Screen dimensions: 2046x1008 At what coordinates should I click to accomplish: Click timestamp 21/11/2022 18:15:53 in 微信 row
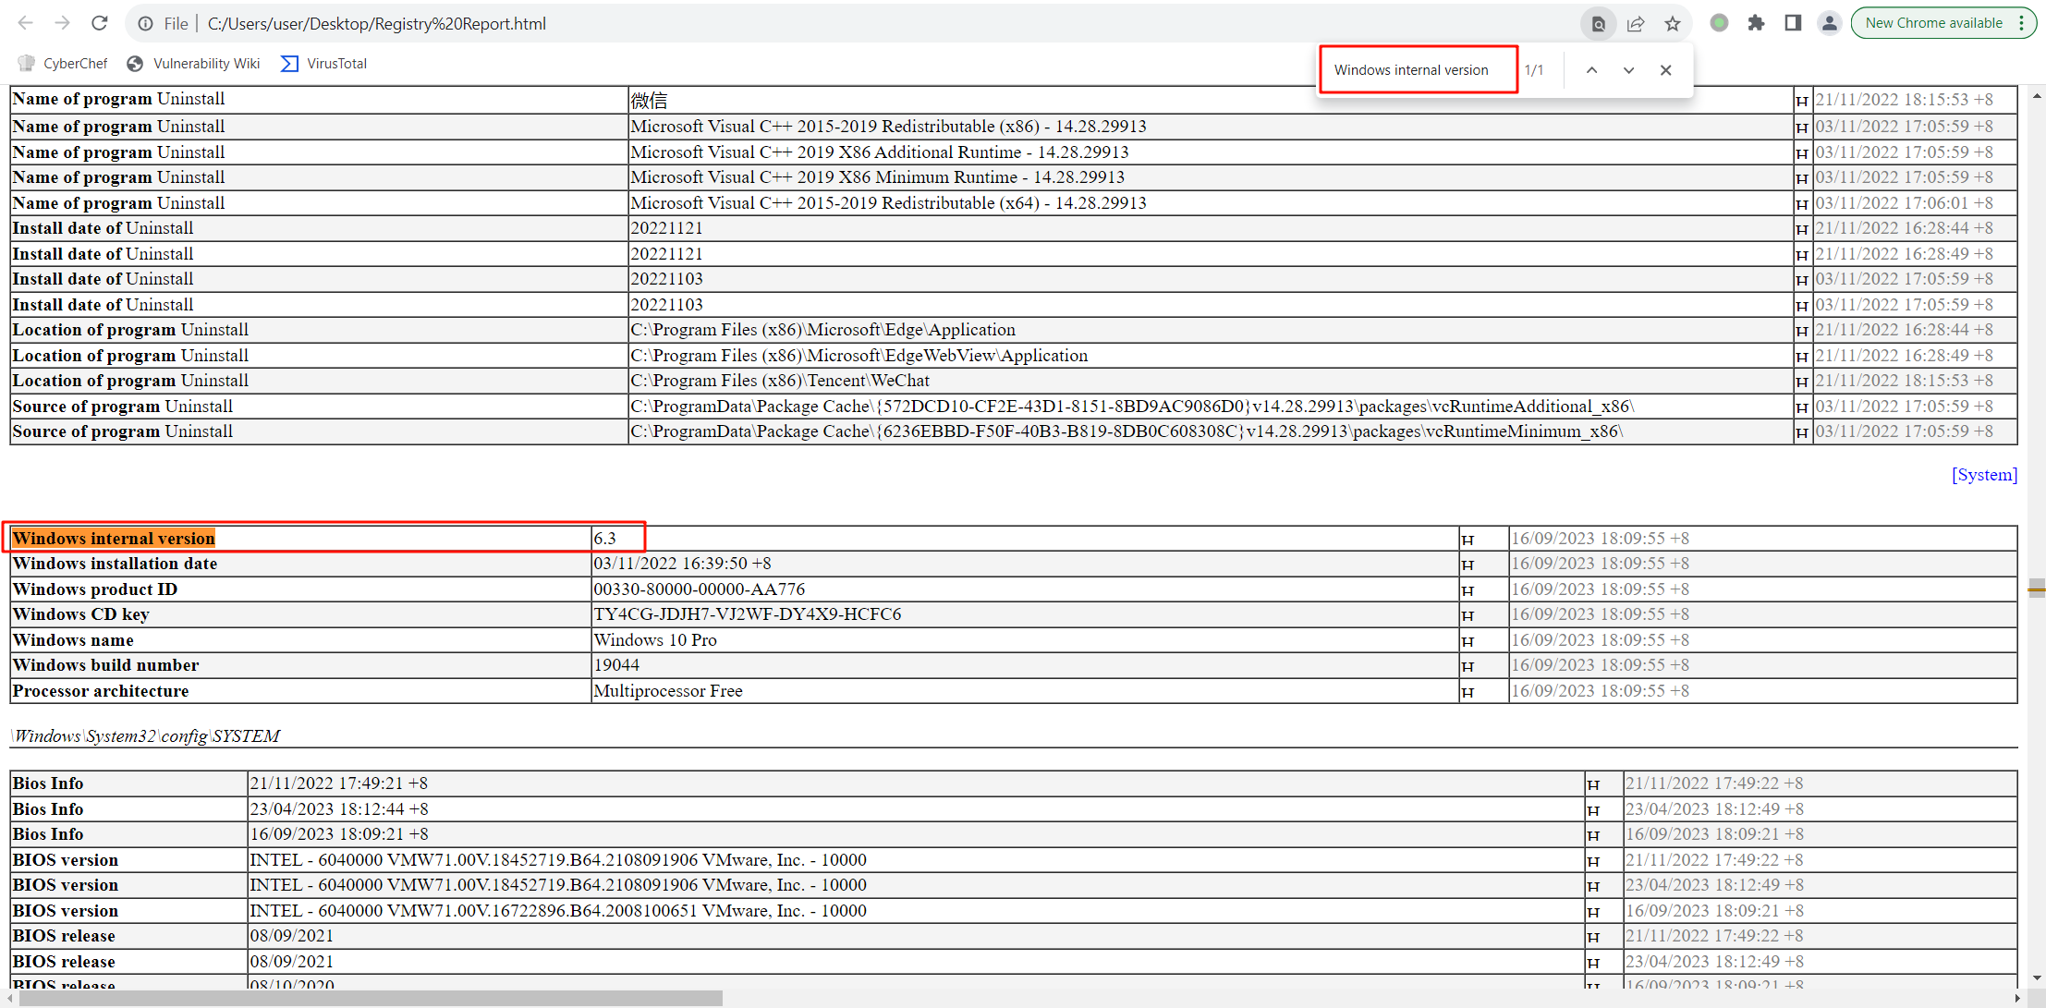click(1905, 100)
